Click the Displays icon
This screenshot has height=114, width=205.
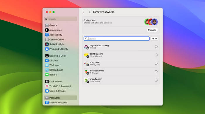(47, 60)
